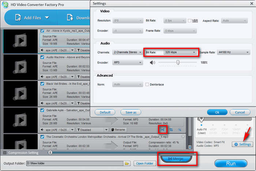Open the Frame Rate dropdown
The image size is (256, 171).
pos(180,31)
